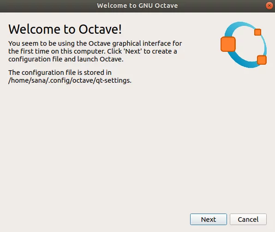Click the /home/sana/.config/octave/qt-settings path text
275x232 pixels.
pos(70,80)
